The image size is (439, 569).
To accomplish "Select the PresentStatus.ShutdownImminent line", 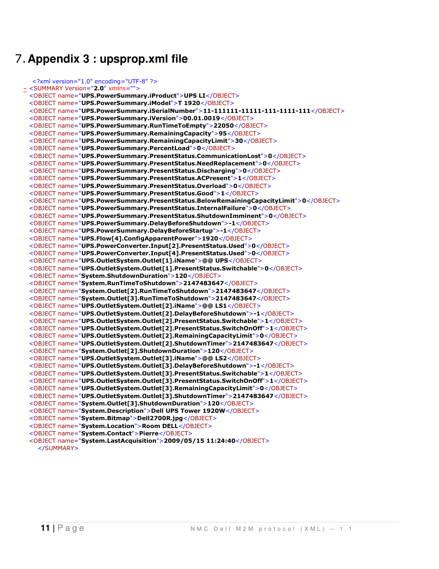I will click(168, 216).
